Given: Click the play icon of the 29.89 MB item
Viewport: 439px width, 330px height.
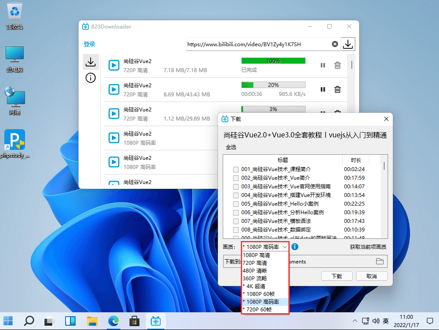Looking at the screenshot, I should point(114,114).
